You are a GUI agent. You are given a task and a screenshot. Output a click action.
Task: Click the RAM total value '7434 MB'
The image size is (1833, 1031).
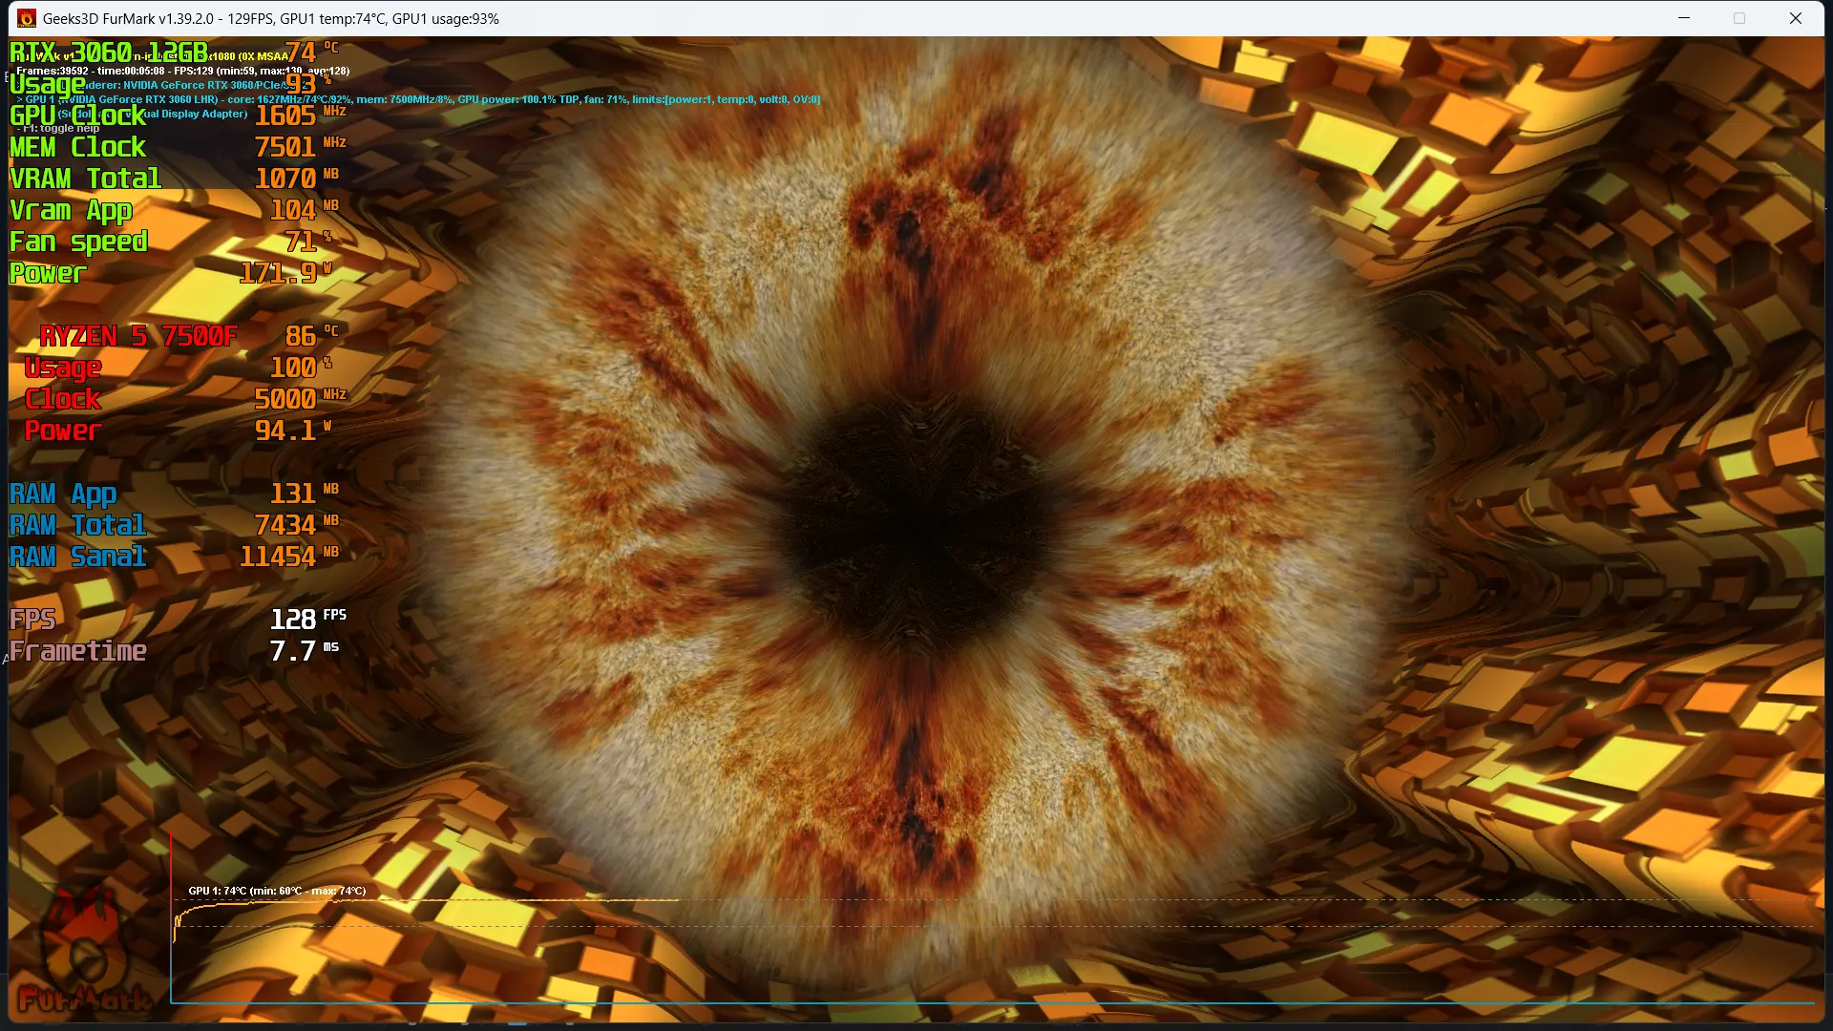pos(297,525)
